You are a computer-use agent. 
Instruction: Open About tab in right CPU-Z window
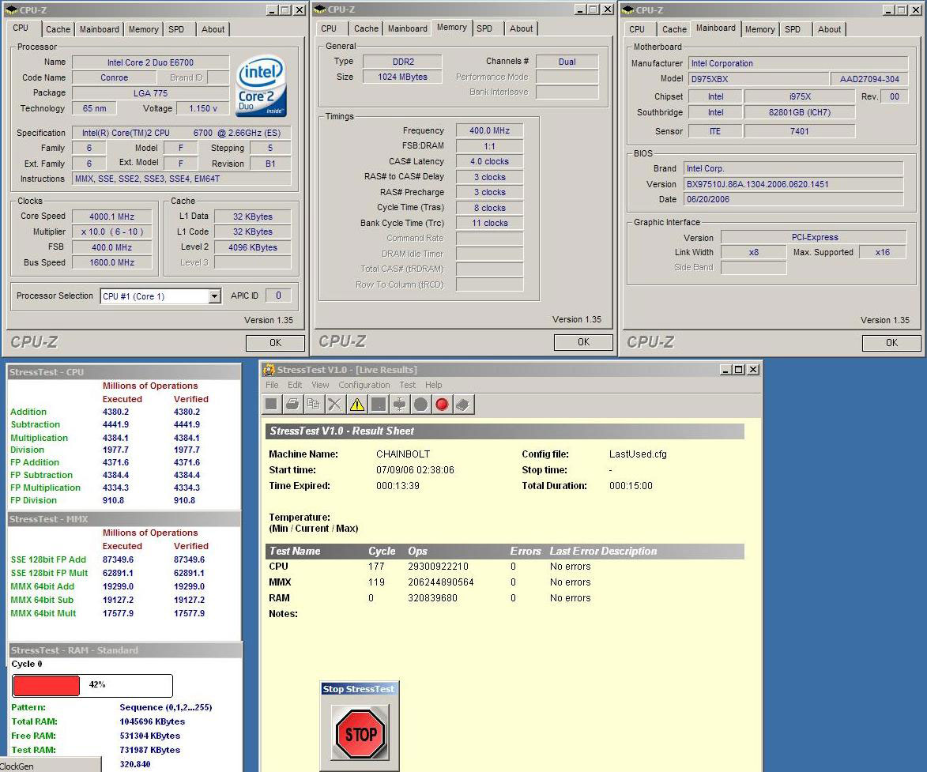click(830, 29)
